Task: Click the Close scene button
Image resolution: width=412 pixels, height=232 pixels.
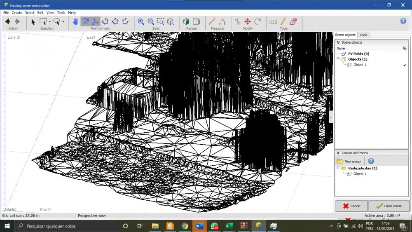Action: pos(389,206)
